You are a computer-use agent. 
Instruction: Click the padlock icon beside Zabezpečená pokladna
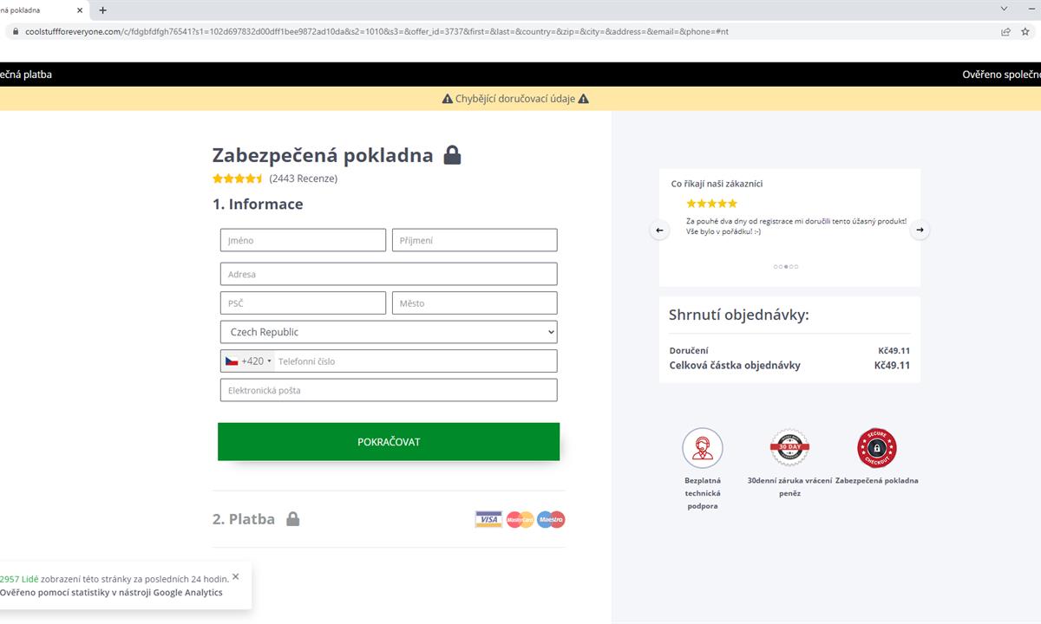[x=452, y=156]
